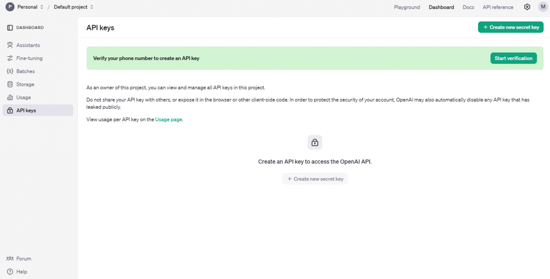This screenshot has width=550, height=279.
Task: Open the Personal organization switcher
Action: pos(31,7)
